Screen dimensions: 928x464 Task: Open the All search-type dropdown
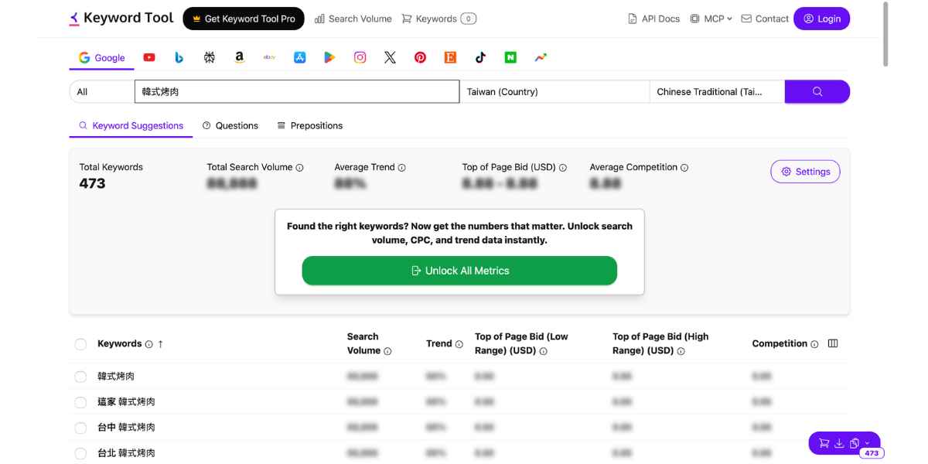(102, 91)
